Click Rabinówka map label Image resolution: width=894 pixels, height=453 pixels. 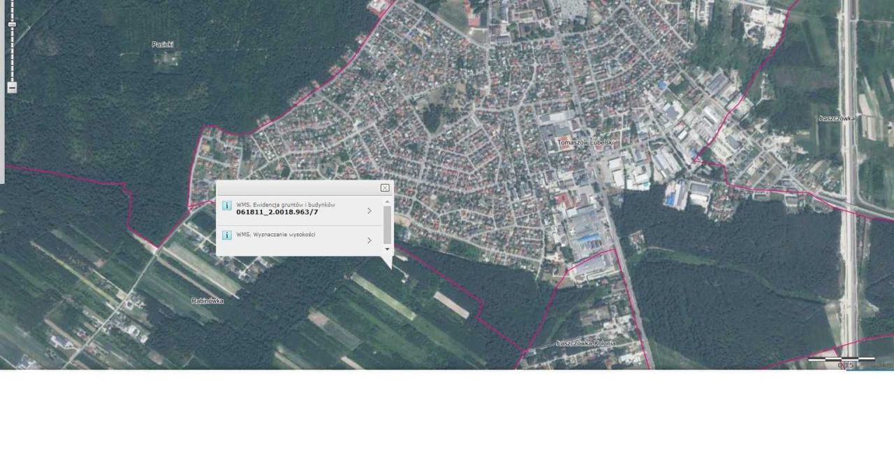point(207,301)
